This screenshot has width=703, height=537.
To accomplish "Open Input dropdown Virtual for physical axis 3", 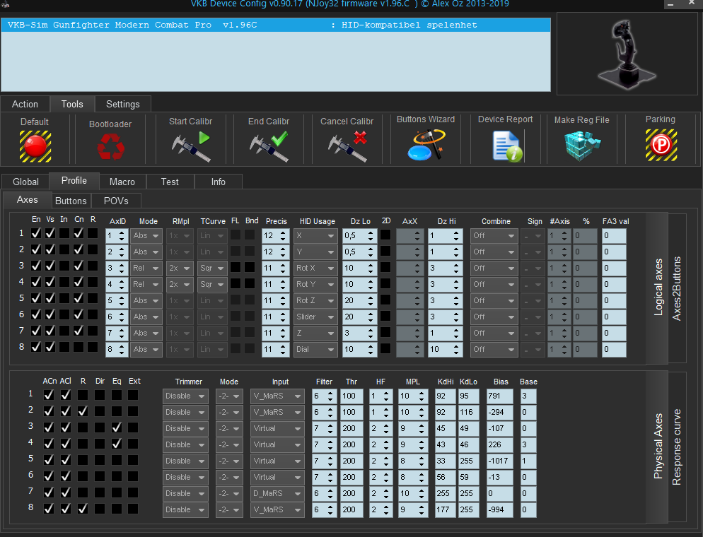I will [x=277, y=428].
